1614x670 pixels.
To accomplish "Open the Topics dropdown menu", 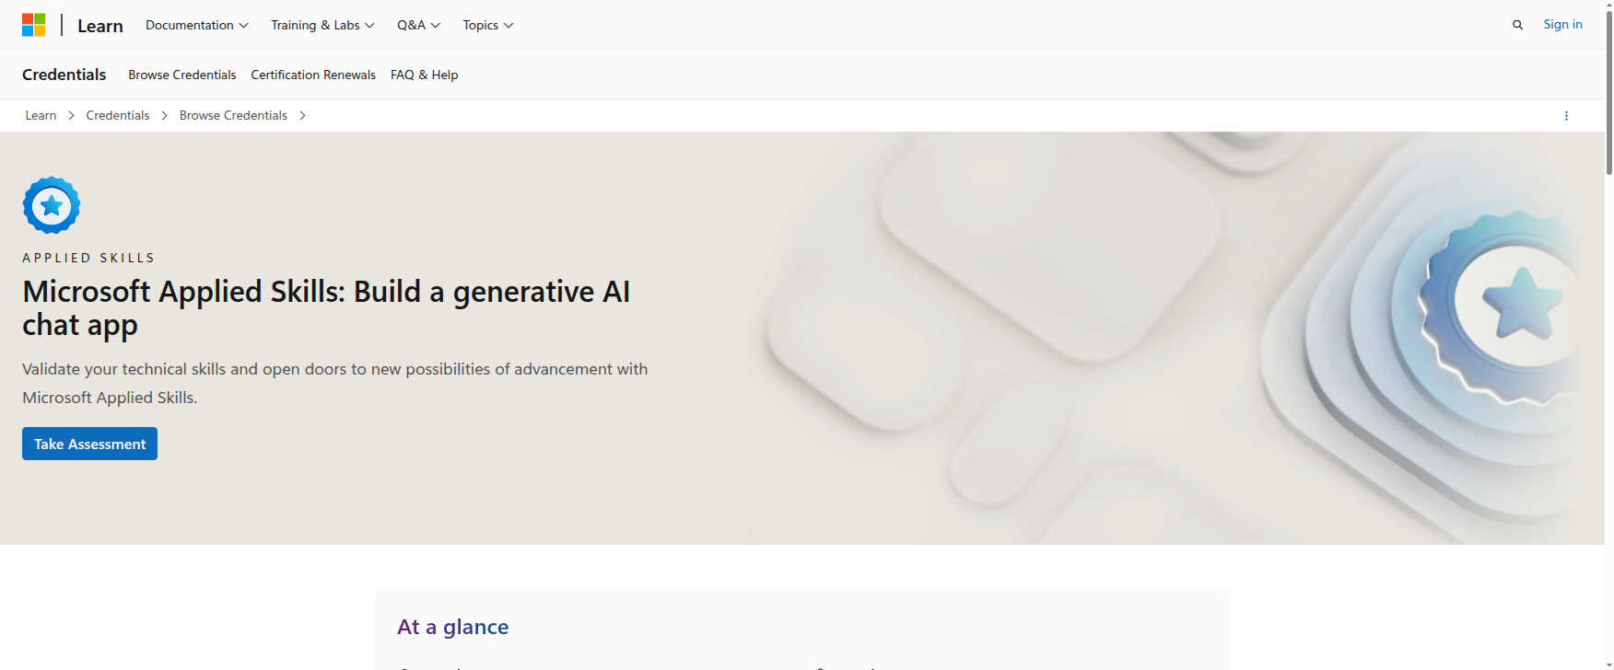I will [488, 25].
